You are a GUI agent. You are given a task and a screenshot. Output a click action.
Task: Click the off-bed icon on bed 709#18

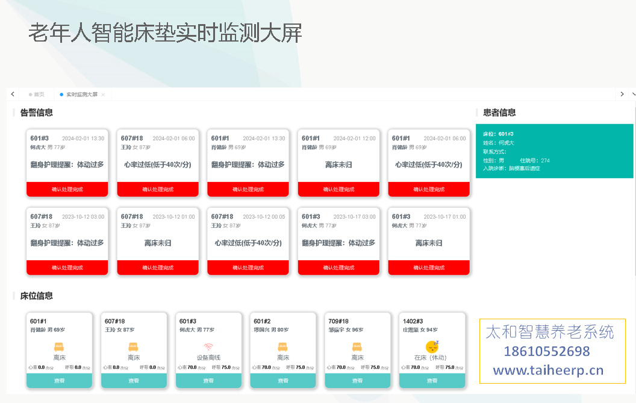(x=357, y=347)
